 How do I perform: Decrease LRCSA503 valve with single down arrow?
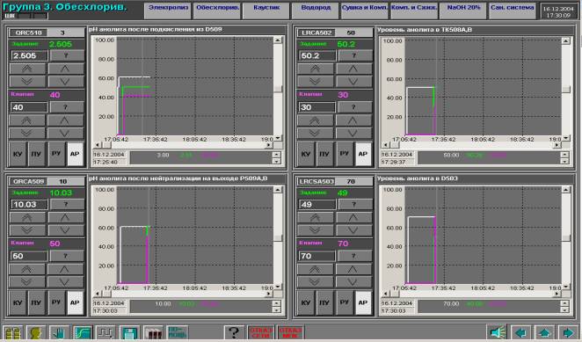point(353,282)
